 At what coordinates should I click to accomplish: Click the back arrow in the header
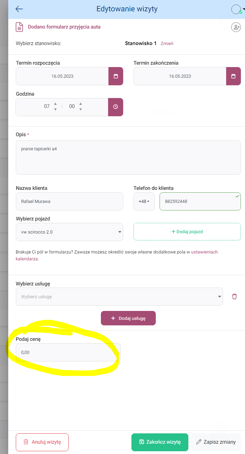pos(19,9)
